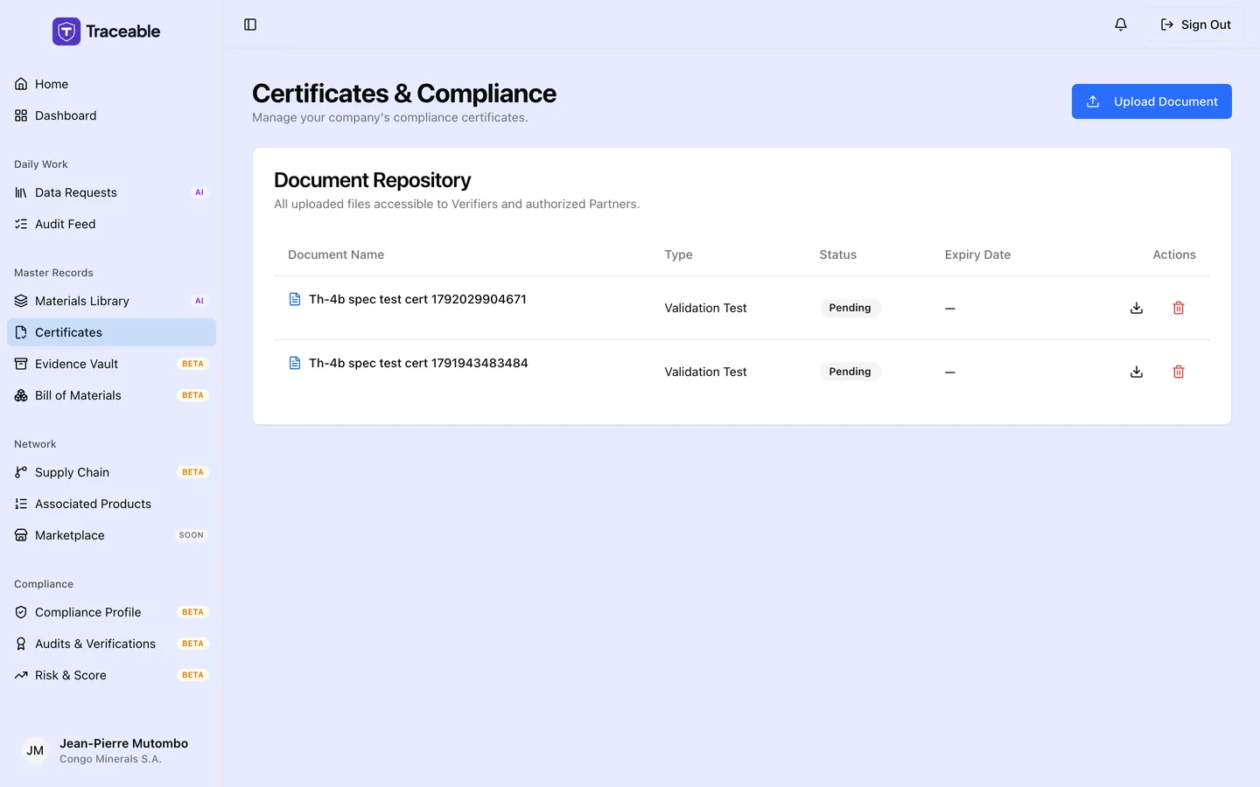This screenshot has width=1260, height=787.
Task: Click Pending status badge for cert 1792029904671
Action: [850, 308]
